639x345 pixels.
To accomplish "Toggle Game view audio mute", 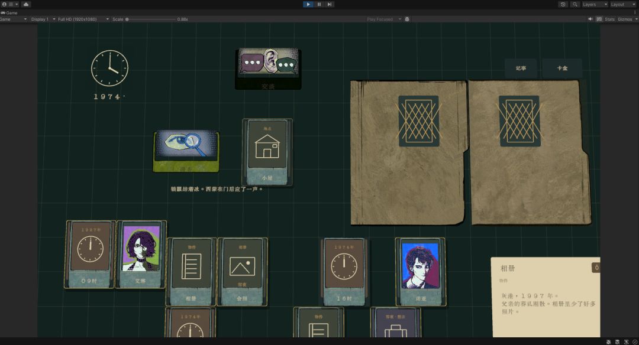I will click(x=590, y=19).
